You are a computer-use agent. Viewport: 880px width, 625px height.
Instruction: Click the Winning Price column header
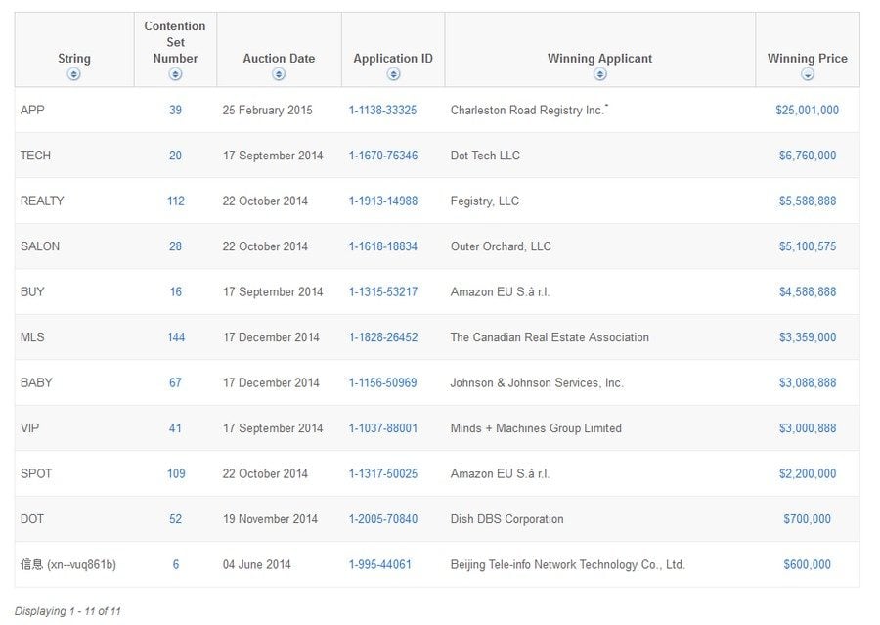pos(807,59)
